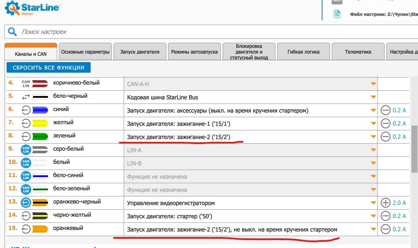Toggle the minus polarity on orange wire row 15
The image size is (418, 248).
point(385,229)
